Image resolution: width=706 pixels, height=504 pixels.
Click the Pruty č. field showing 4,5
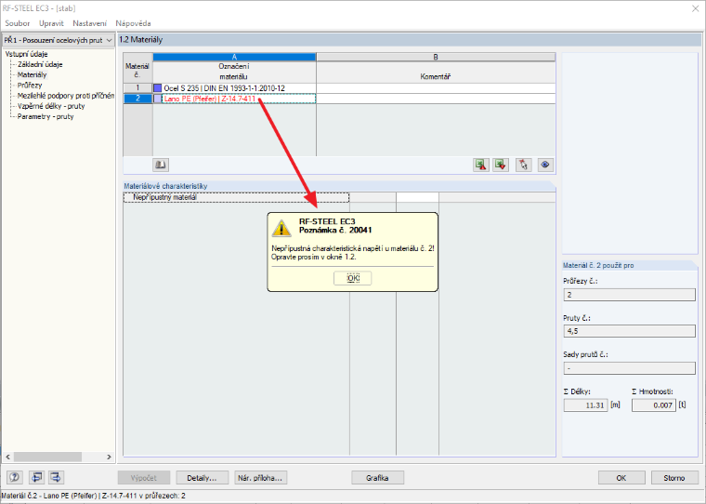coord(630,331)
